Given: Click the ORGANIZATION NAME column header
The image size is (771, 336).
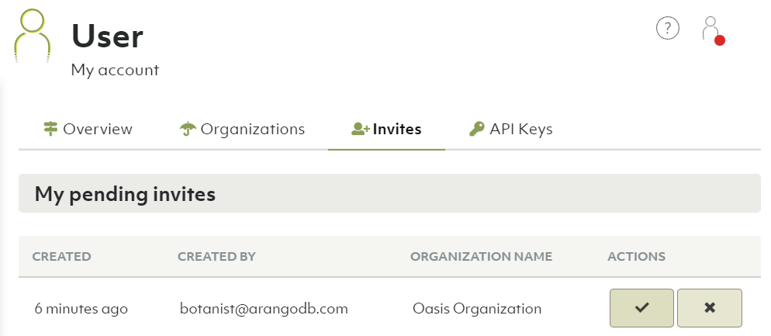Looking at the screenshot, I should tap(481, 256).
